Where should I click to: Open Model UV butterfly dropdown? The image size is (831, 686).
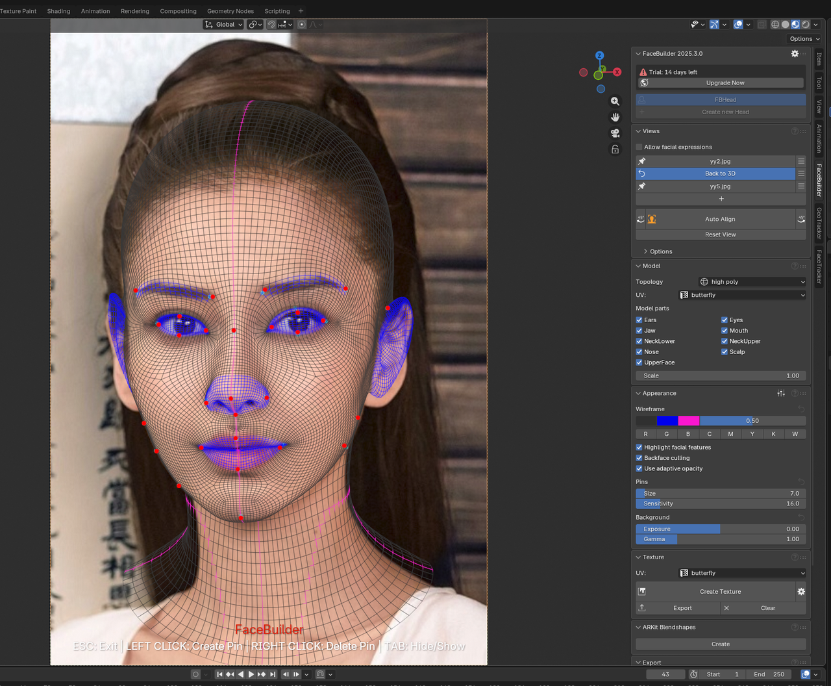[x=742, y=295]
